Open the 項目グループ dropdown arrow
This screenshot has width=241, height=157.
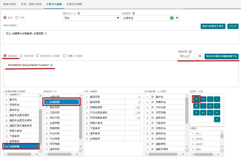(x=118, y=18)
